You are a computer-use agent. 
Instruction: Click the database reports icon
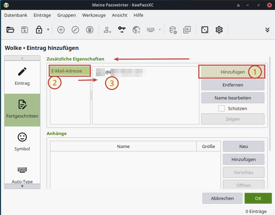pos(187,30)
